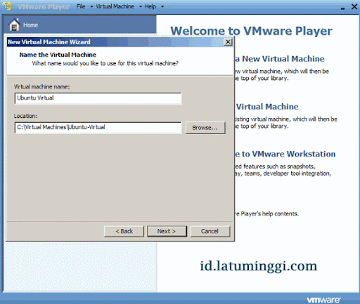Click the Welcome to VMware Player heading
Screen dimensions: 360x304
click(x=251, y=31)
